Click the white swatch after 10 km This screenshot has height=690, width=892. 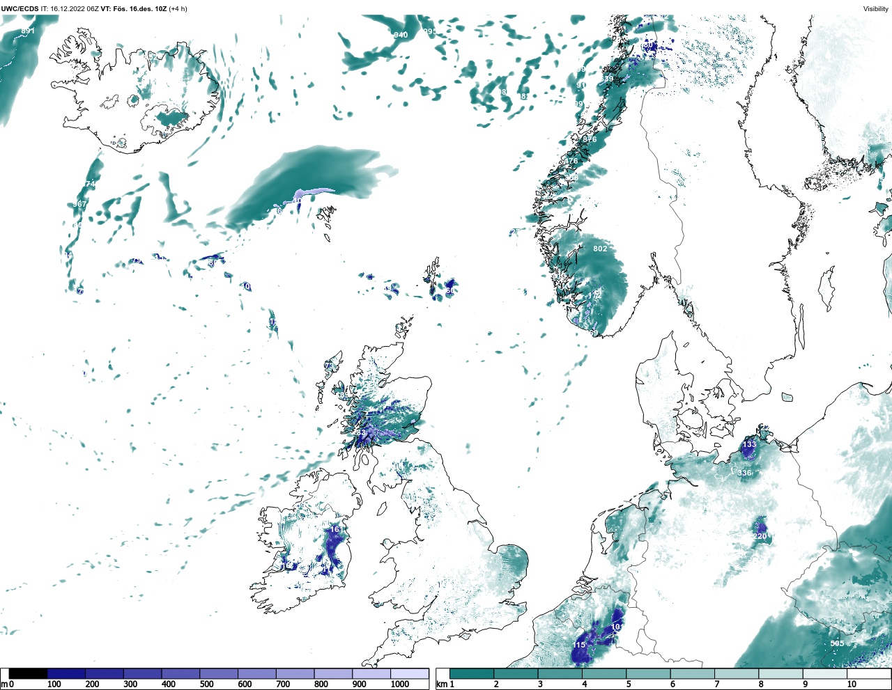point(870,674)
